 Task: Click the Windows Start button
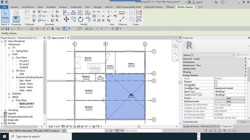[4, 136]
